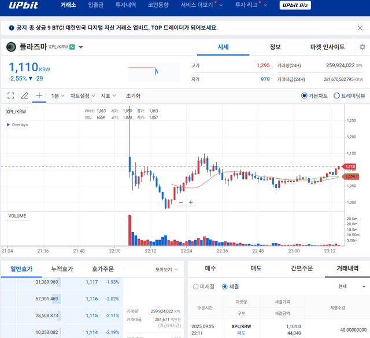Screen dimensions: 370x338
Task: Open the coin selector dropdown arrow
Action: coord(81,47)
